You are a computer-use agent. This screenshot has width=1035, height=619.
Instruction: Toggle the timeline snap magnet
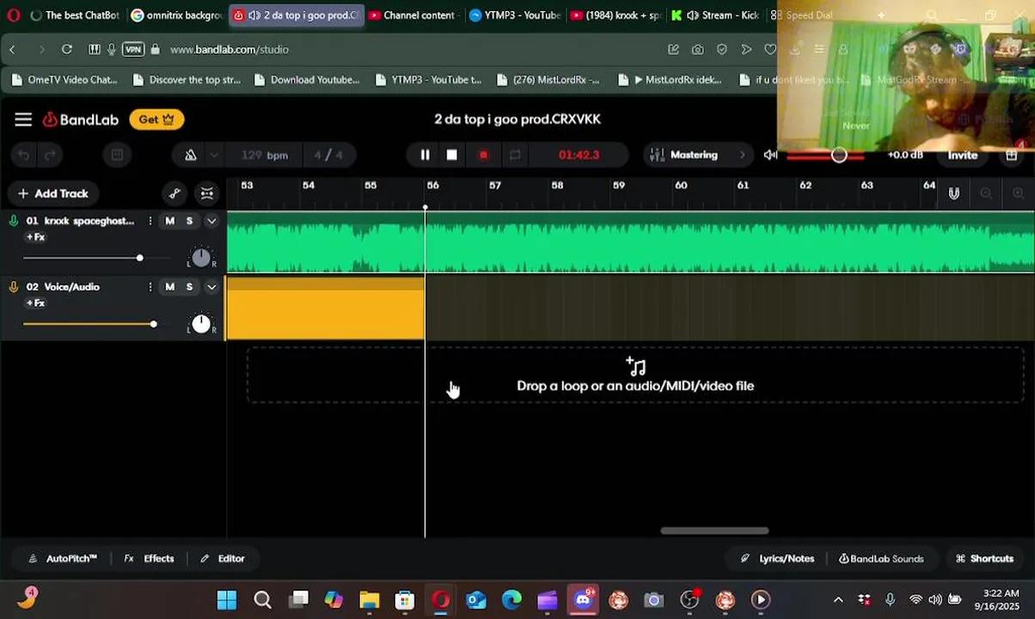[x=954, y=193]
